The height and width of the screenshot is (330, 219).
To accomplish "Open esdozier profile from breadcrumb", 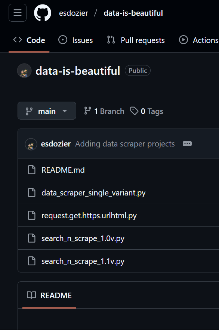I will click(73, 13).
